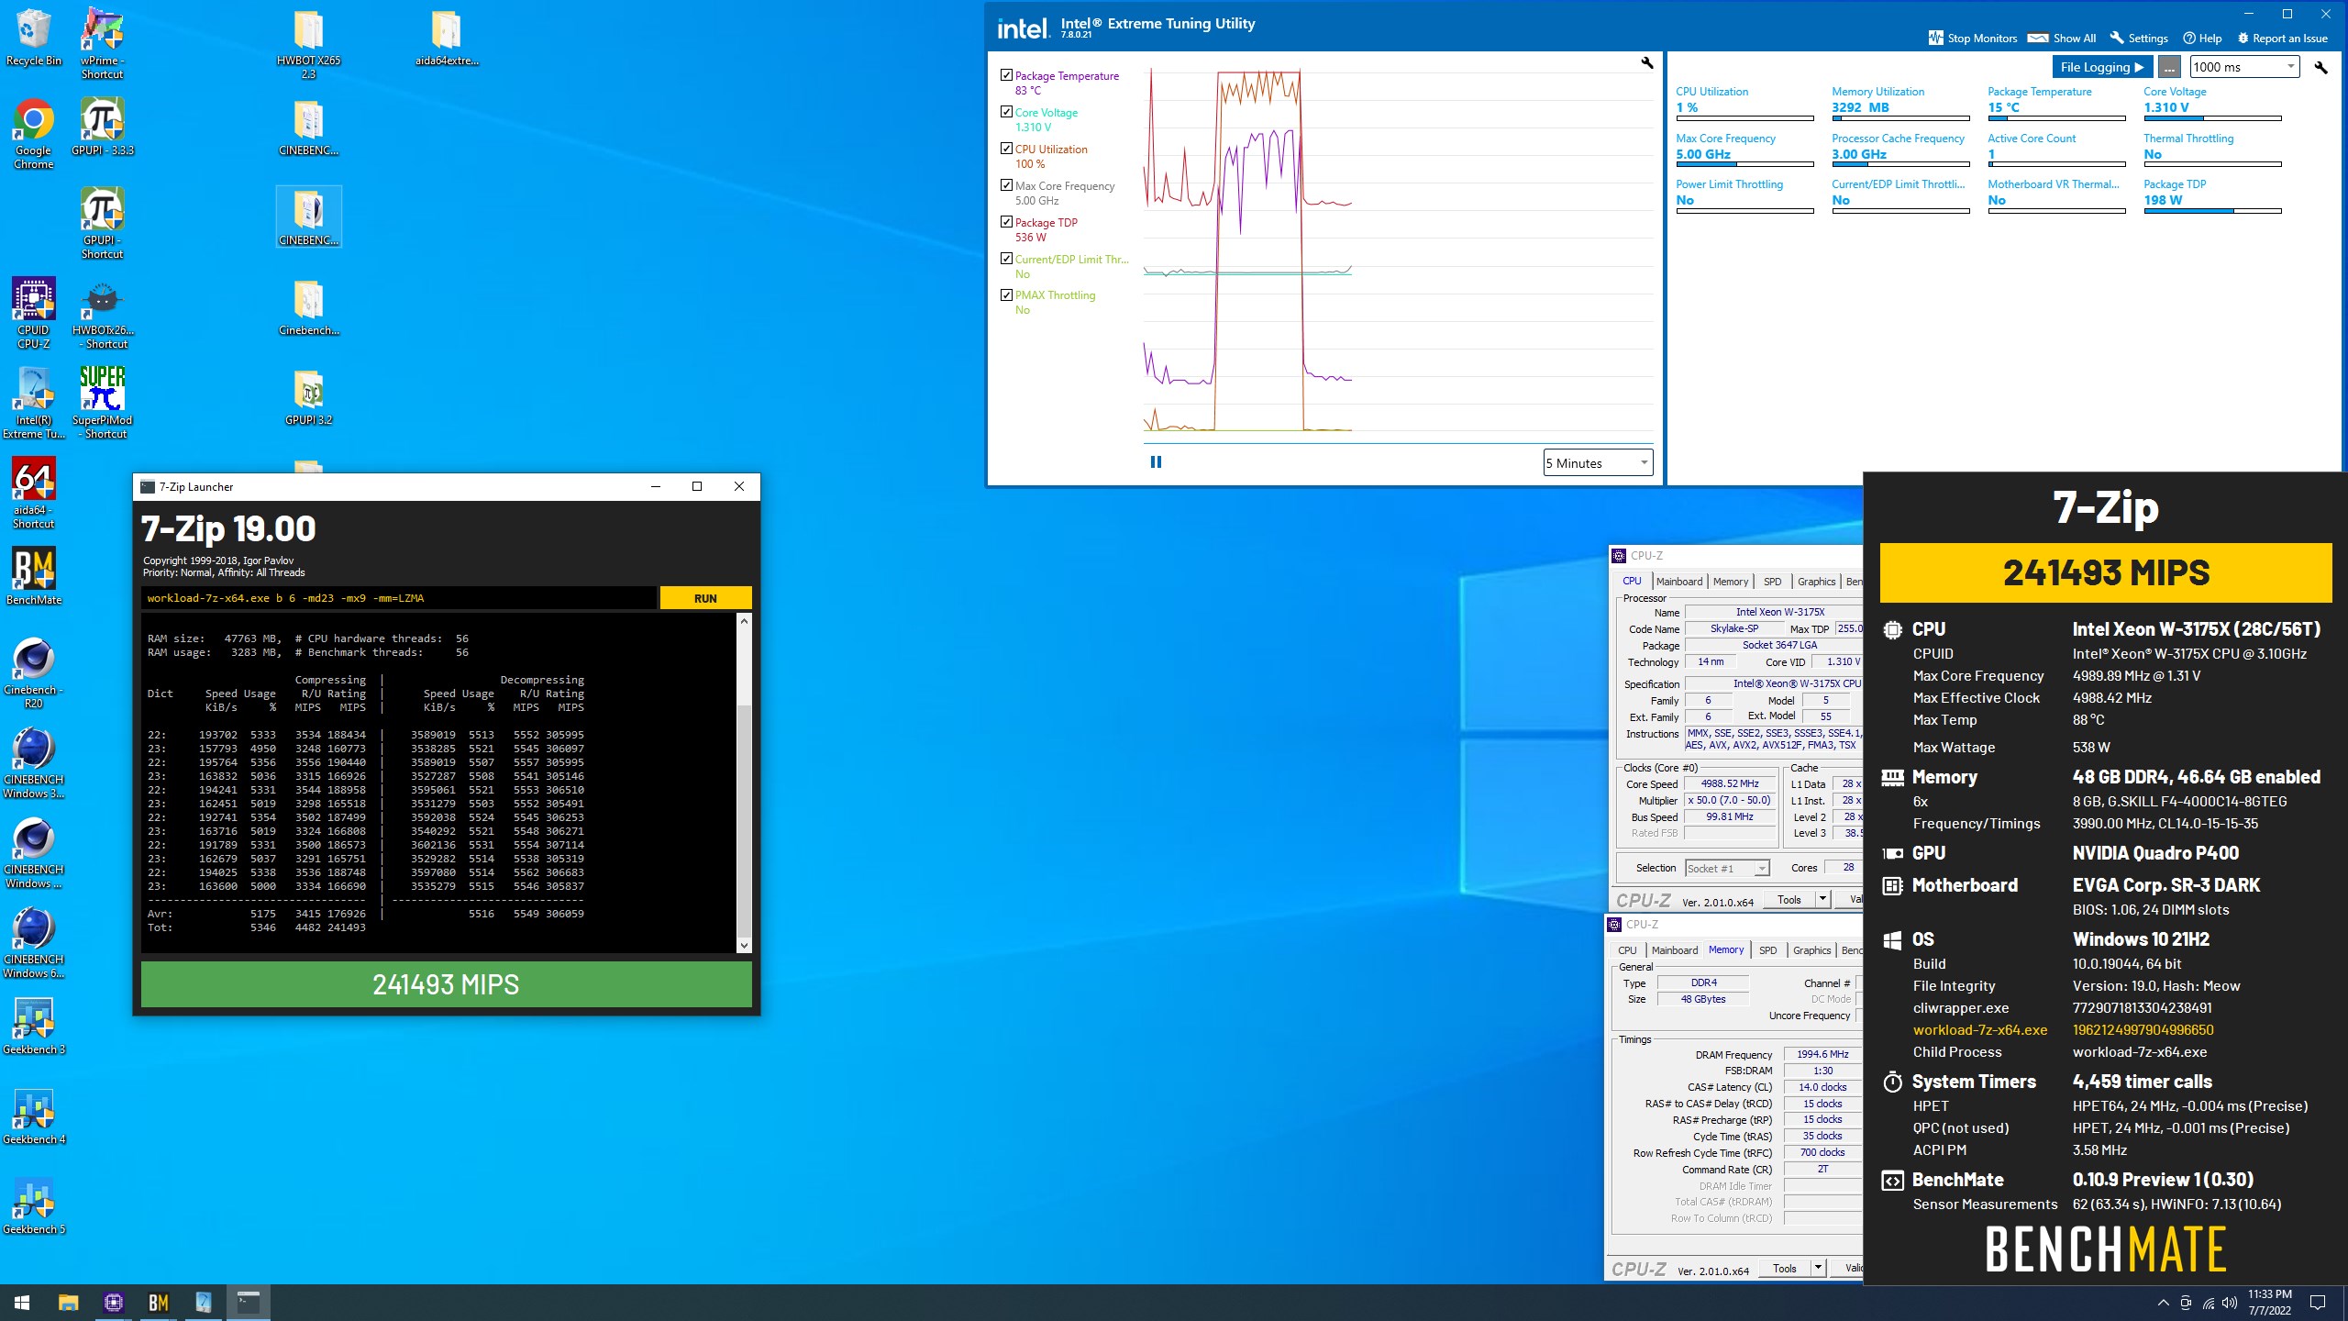The height and width of the screenshot is (1321, 2348).
Task: Toggle the Max Core Frequency checkbox
Action: pos(1006,185)
